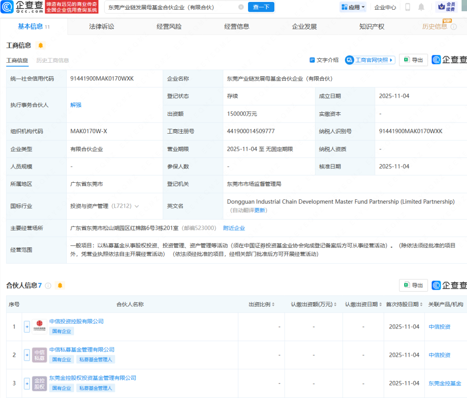This screenshot has height=398, width=467.
Task: Click the 查一下 search button
Action: click(261, 7)
